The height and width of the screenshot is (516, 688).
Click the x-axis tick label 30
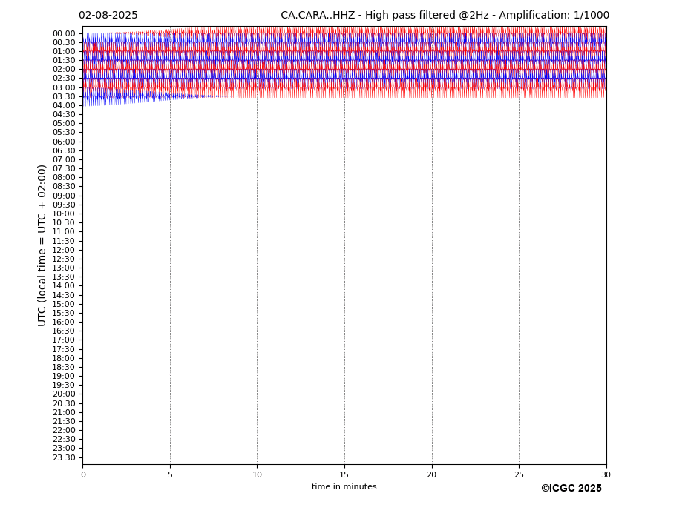click(606, 474)
